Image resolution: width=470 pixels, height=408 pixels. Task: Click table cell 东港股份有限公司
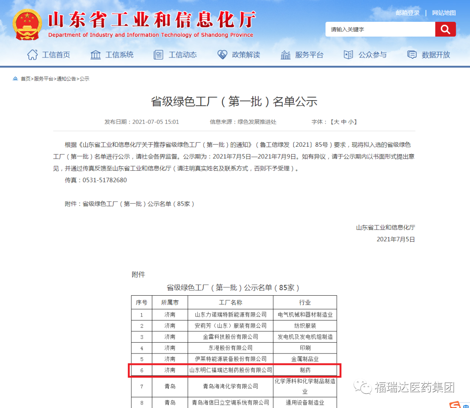point(231,348)
